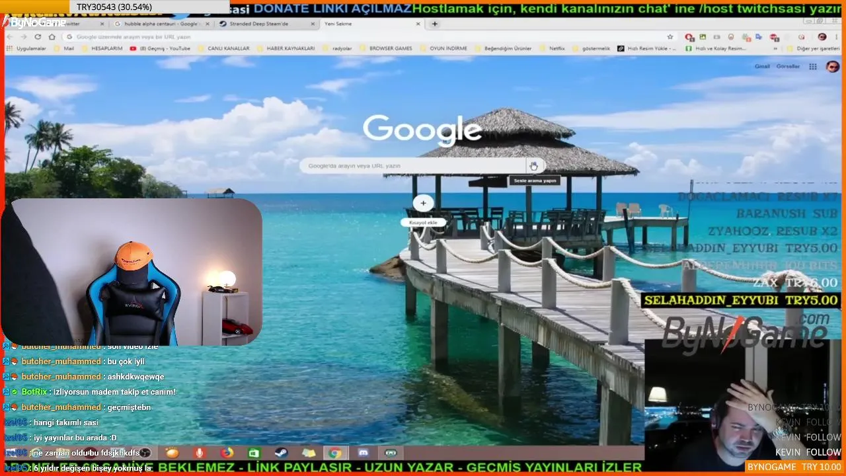Viewport: 846px width, 476px height.
Task: Expand the bookmarks overflow chevron
Action: (x=775, y=49)
